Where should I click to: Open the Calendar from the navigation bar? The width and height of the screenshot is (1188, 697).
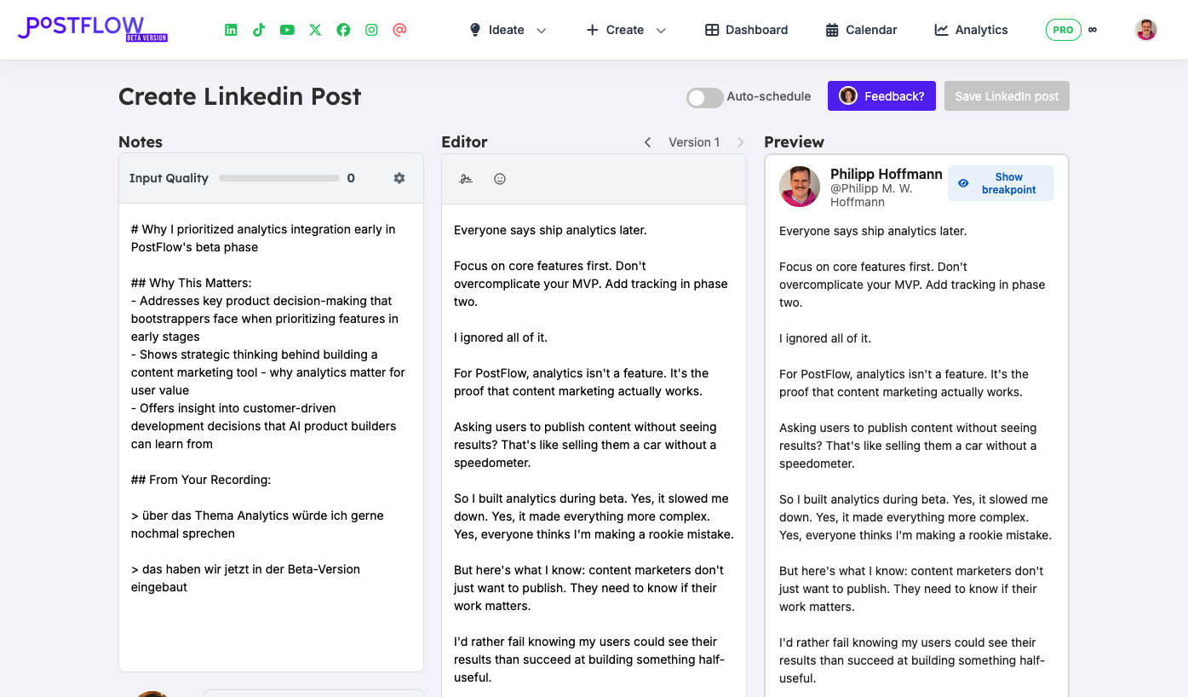pyautogui.click(x=860, y=30)
